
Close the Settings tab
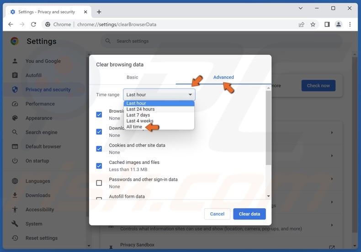pos(85,12)
